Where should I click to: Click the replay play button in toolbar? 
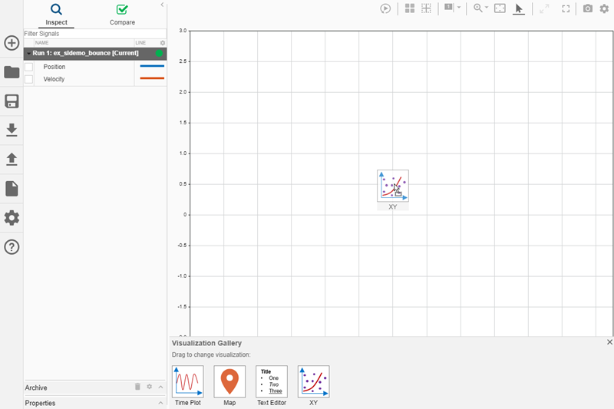point(385,8)
